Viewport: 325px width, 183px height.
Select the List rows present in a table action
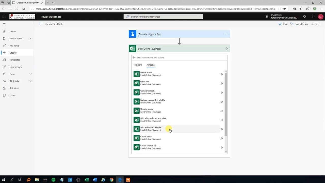(x=176, y=101)
